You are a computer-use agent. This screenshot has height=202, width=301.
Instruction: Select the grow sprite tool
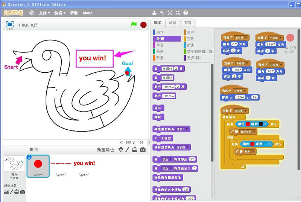pyautogui.click(x=170, y=13)
